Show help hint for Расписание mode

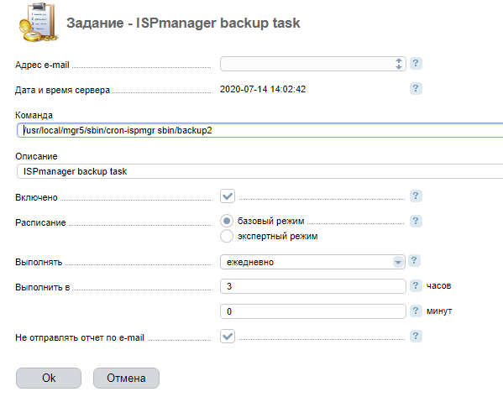pyautogui.click(x=416, y=221)
